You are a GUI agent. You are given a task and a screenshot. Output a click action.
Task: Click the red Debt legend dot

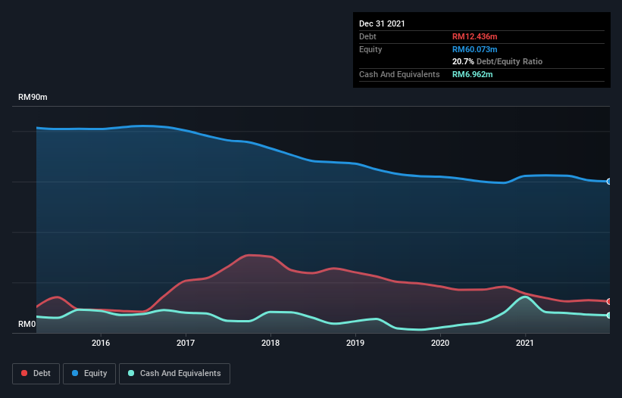click(x=24, y=373)
